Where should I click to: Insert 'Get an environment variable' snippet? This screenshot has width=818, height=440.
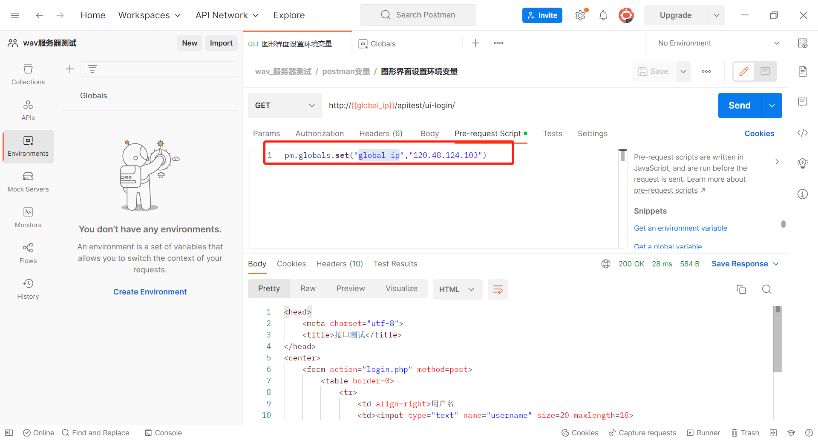click(x=680, y=228)
